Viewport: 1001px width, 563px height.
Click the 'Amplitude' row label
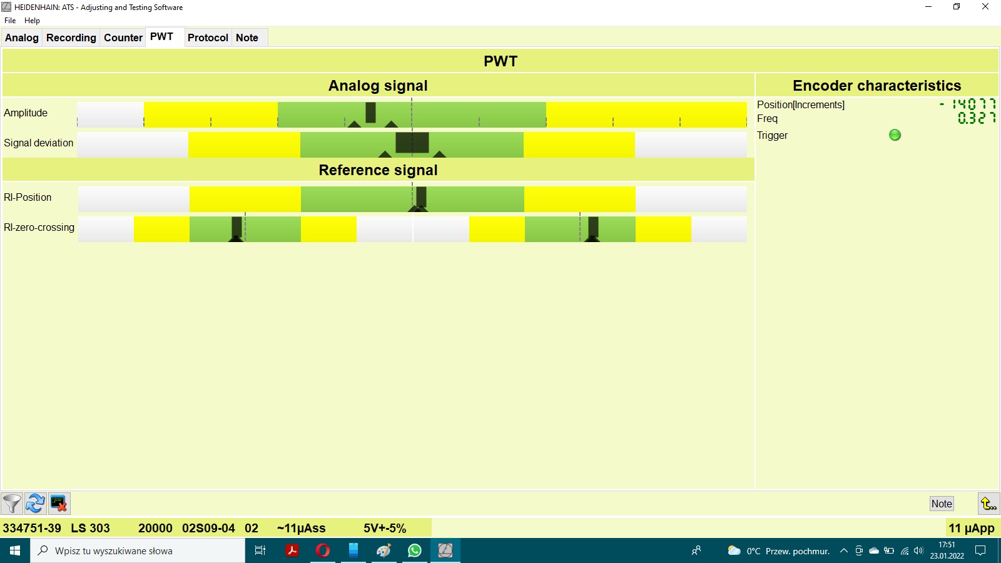[x=26, y=113]
